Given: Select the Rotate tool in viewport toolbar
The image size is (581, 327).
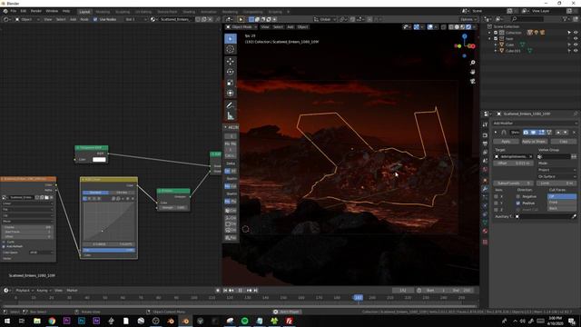Looking at the screenshot, I should (230, 72).
